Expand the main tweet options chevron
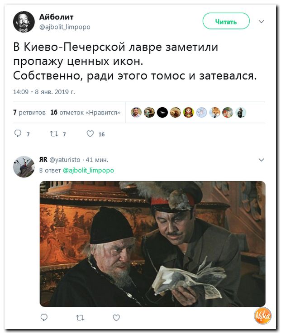281x334 pixels. pos(261,22)
